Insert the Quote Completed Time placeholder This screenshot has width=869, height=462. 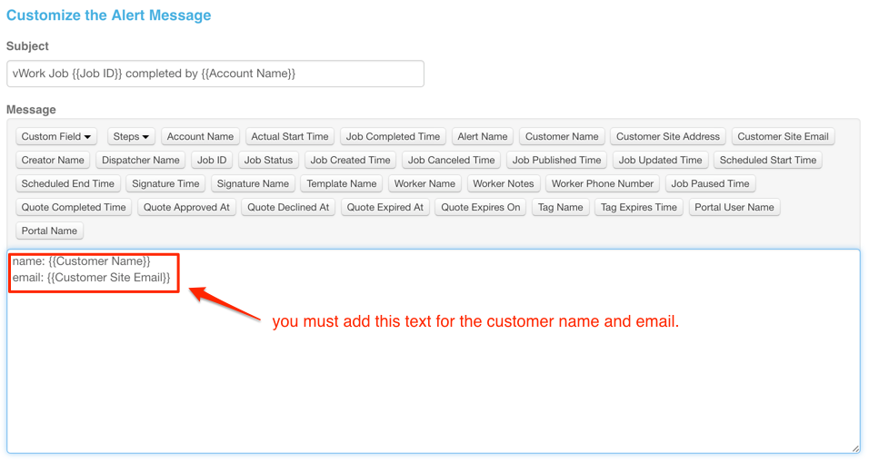(74, 208)
